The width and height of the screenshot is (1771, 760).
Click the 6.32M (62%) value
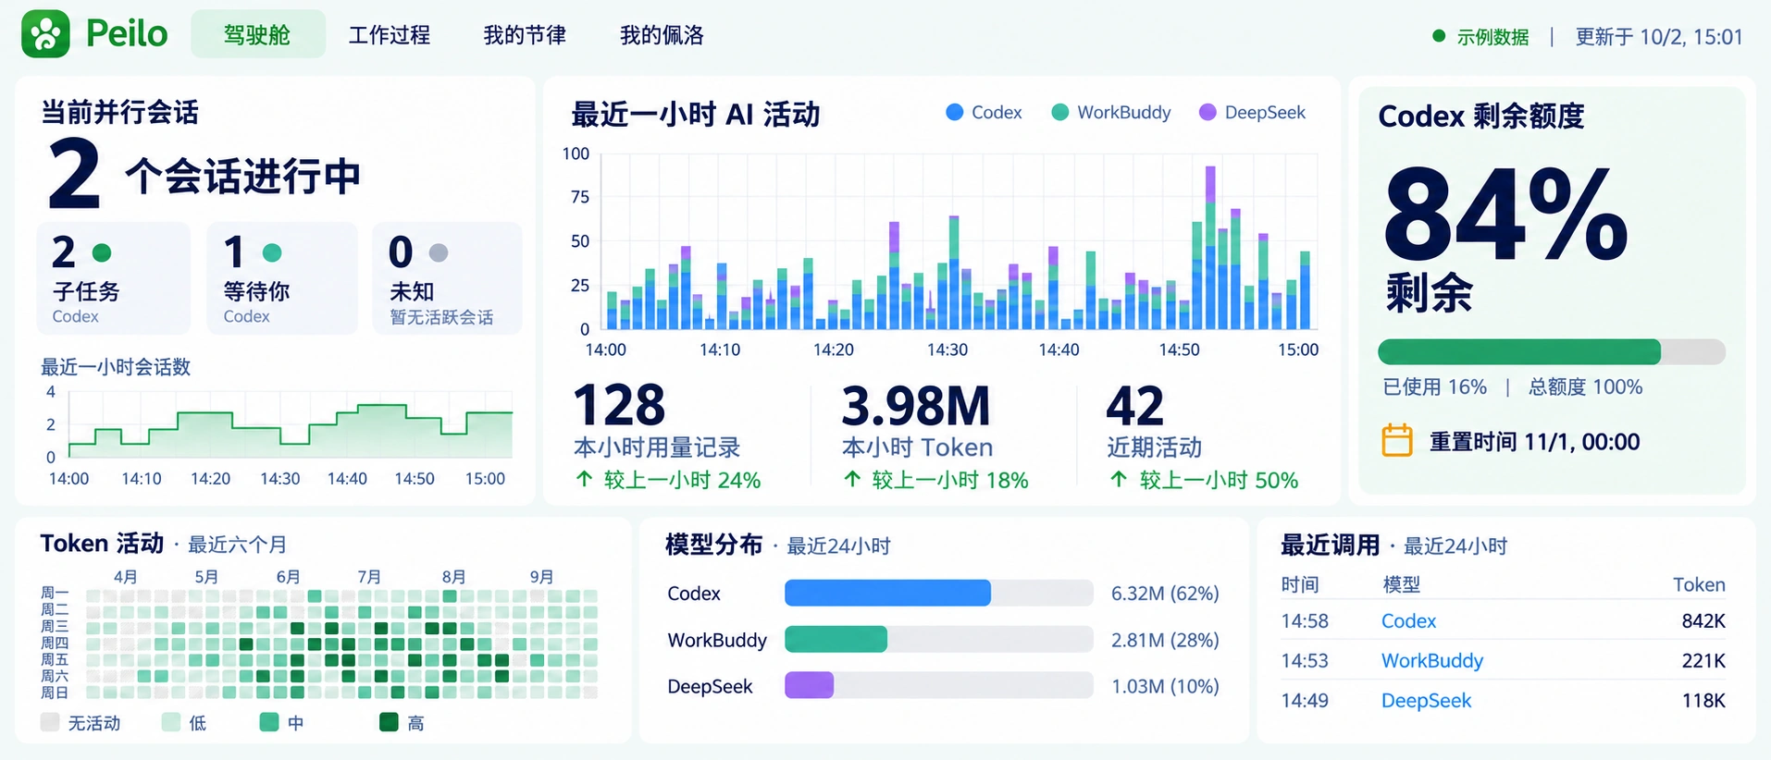coord(1165,594)
